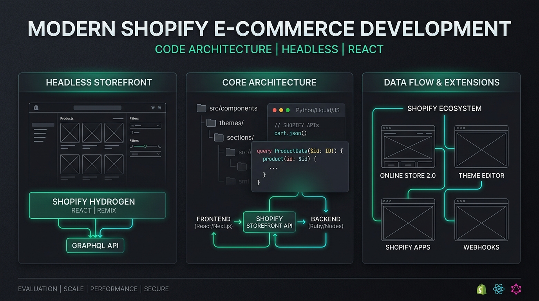The height and width of the screenshot is (301, 539).
Task: Open the Shopify Apps window thumbnail
Action: 408,219
